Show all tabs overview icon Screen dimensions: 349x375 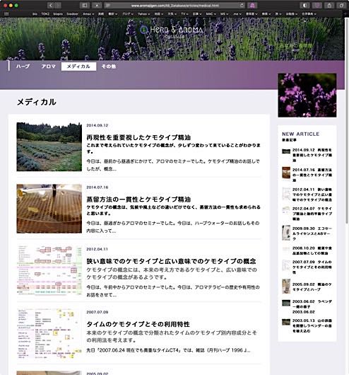tap(342, 5)
